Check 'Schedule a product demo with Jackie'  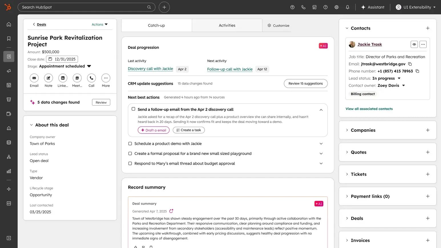click(x=130, y=144)
